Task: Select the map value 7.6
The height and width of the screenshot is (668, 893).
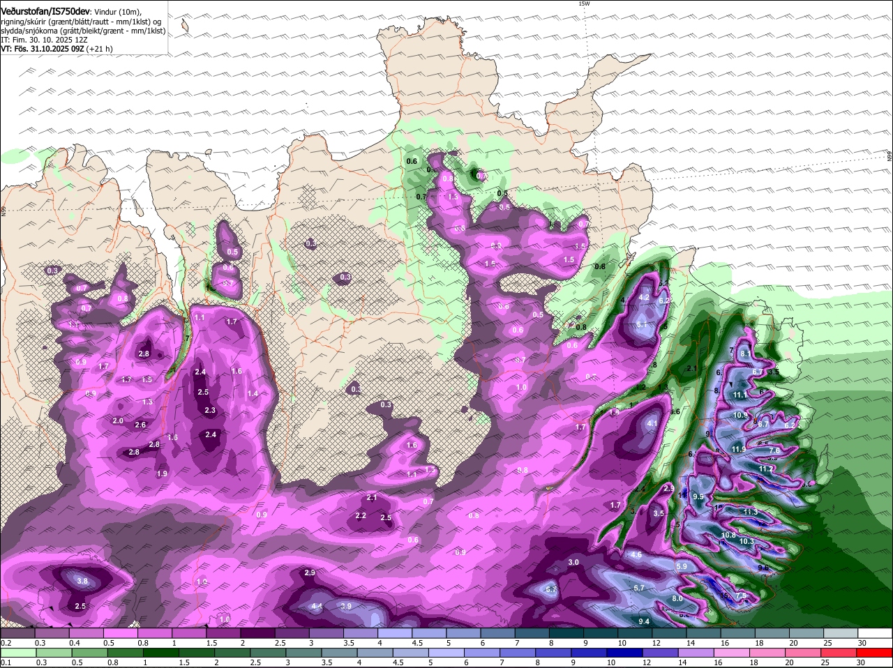Action: coord(774,451)
